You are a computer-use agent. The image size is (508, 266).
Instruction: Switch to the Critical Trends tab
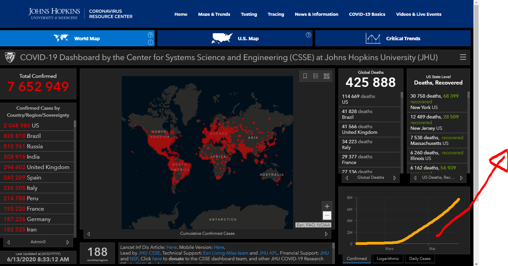[393, 38]
